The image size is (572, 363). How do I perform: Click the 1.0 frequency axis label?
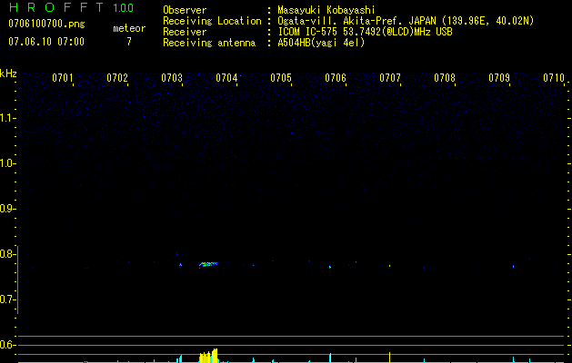click(x=7, y=163)
